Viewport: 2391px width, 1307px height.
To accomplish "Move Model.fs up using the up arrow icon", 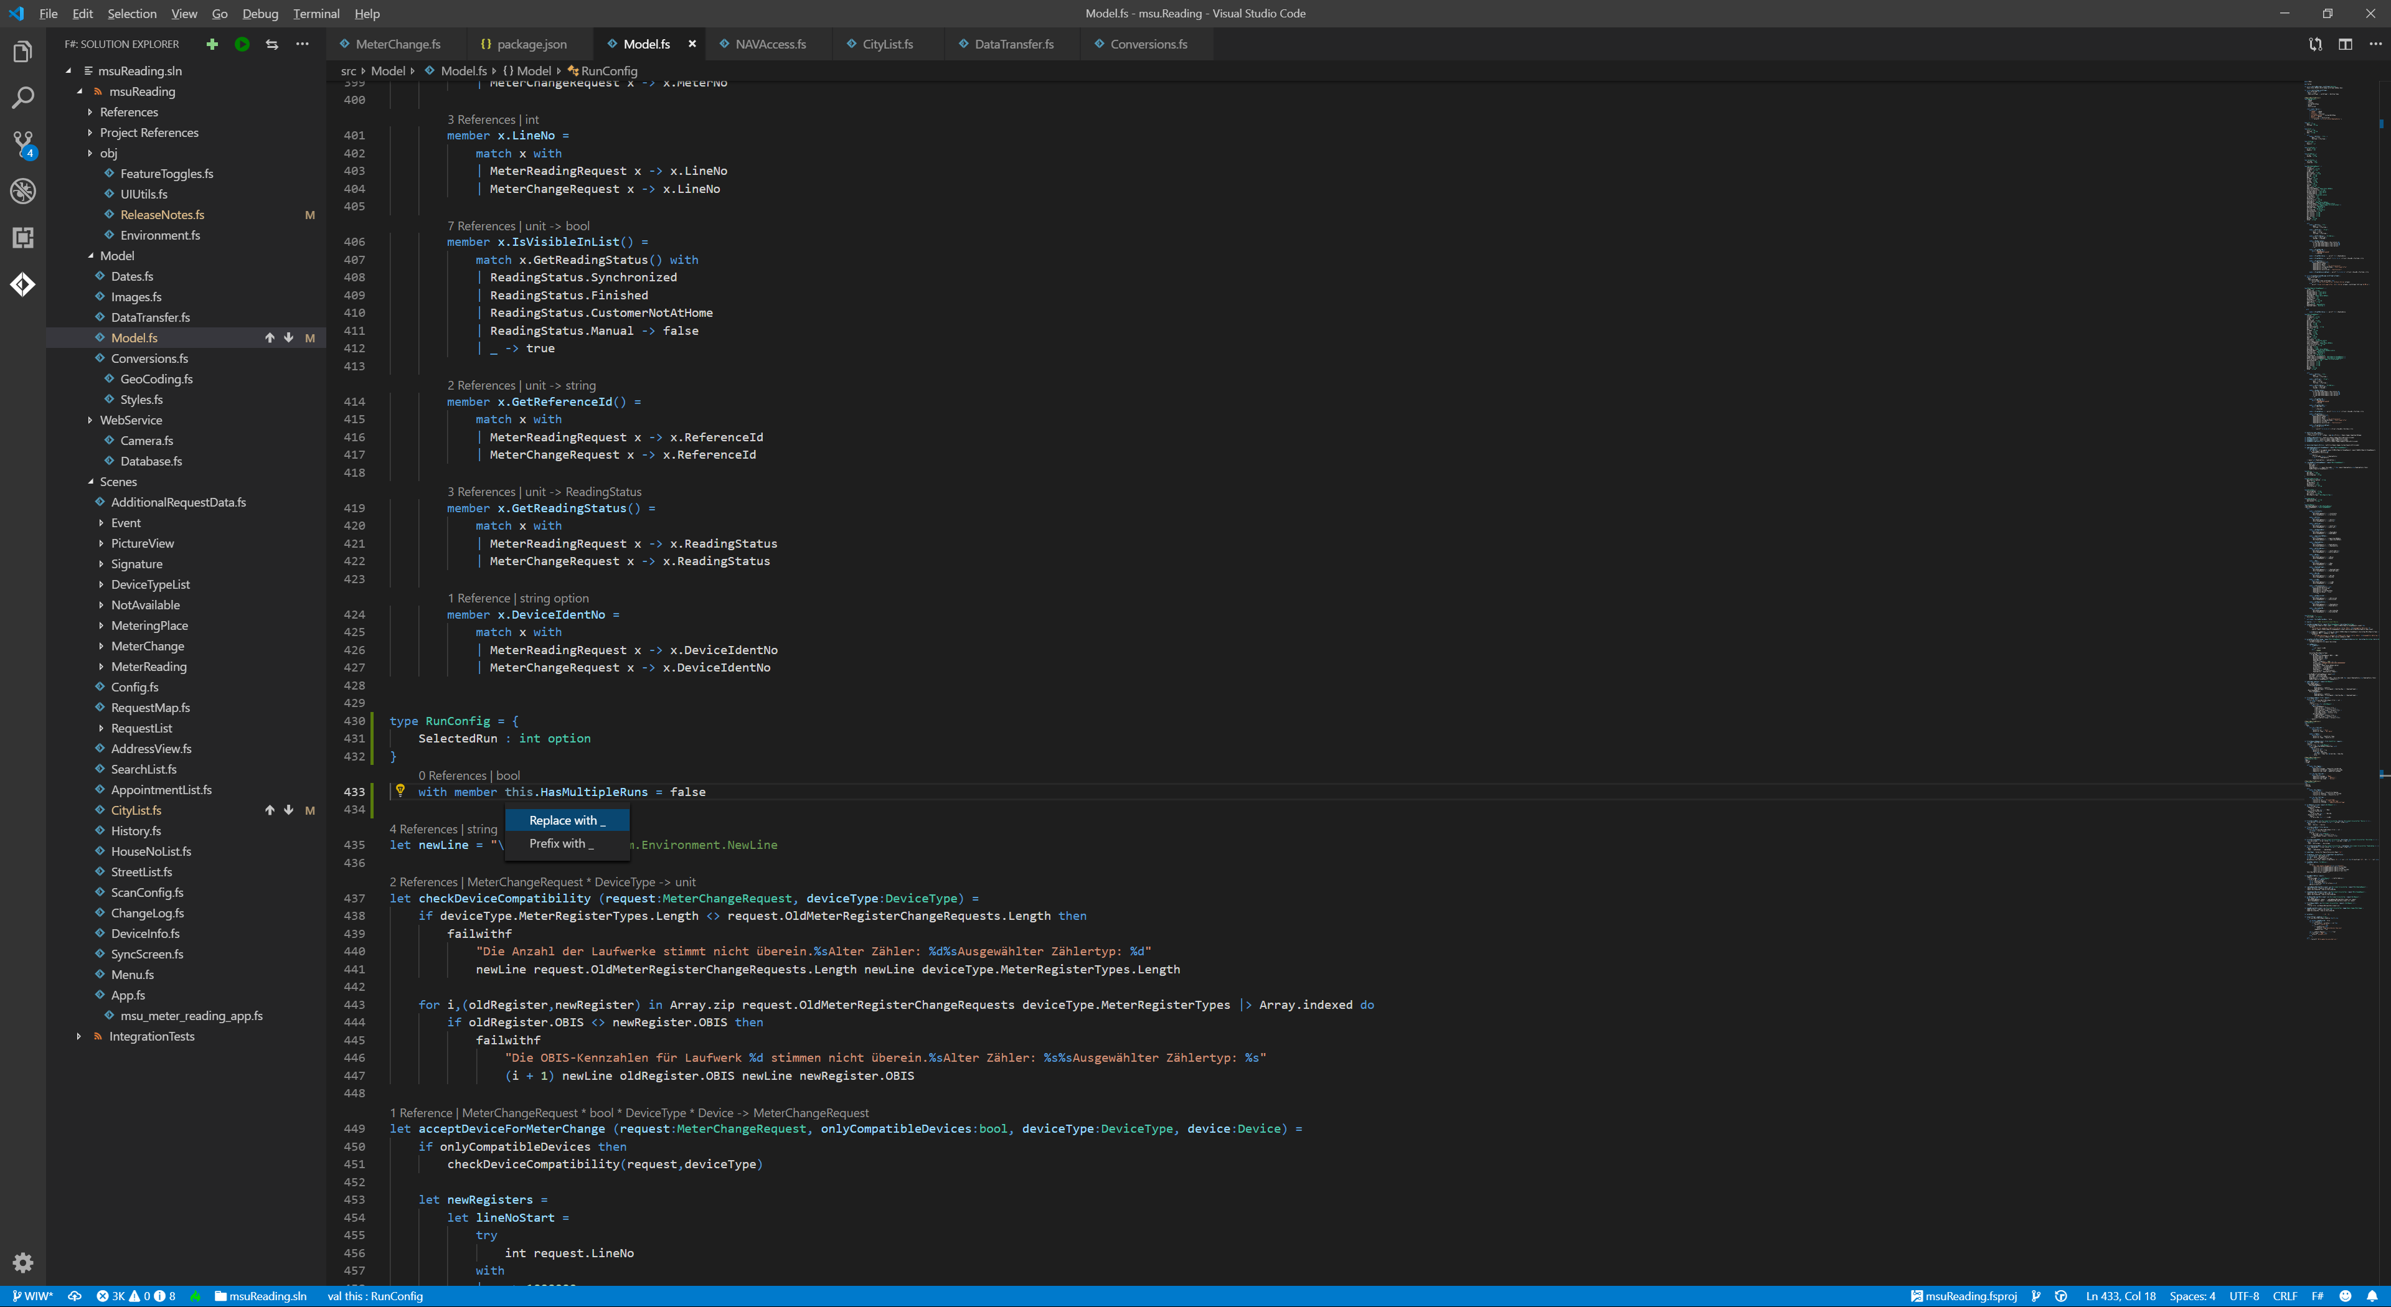I will coord(270,338).
